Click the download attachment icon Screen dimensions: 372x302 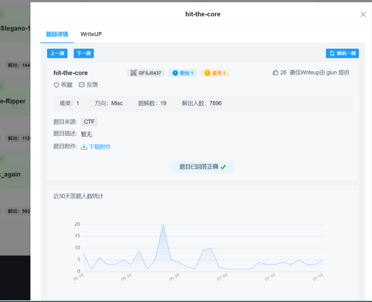pyautogui.click(x=84, y=147)
